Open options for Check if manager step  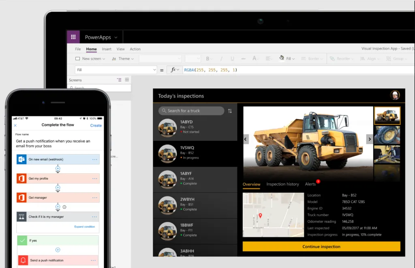click(94, 217)
